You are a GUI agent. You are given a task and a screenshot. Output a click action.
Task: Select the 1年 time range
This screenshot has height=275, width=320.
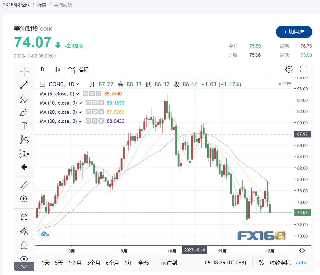(x=128, y=263)
